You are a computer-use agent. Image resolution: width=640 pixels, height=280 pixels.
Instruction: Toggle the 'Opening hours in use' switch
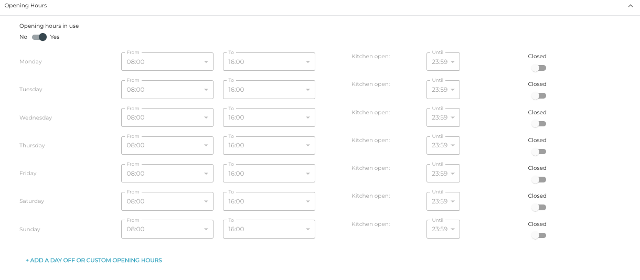(39, 37)
